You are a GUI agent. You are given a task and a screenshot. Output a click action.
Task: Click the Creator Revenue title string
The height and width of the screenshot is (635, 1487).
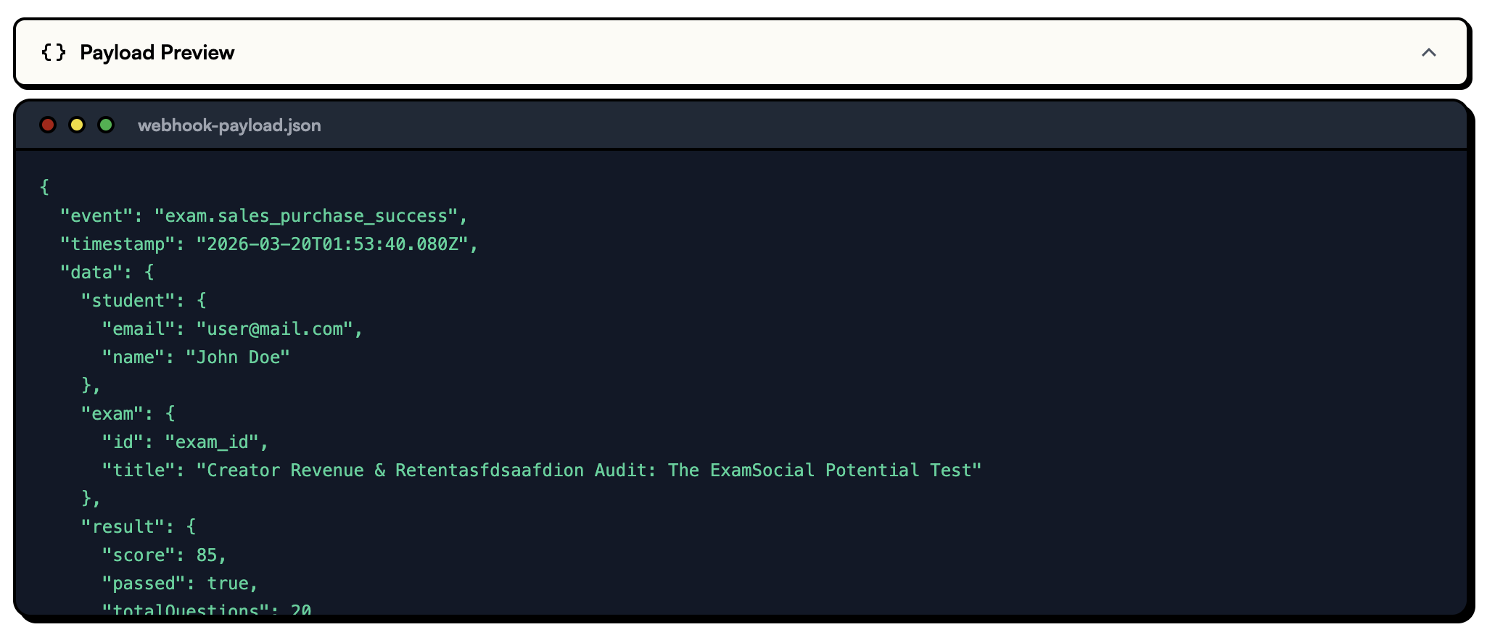(588, 470)
